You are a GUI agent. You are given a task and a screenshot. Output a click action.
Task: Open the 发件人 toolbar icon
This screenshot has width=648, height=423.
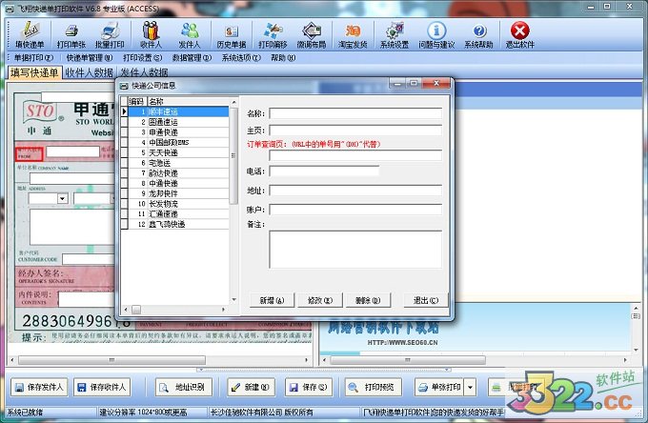[190, 34]
